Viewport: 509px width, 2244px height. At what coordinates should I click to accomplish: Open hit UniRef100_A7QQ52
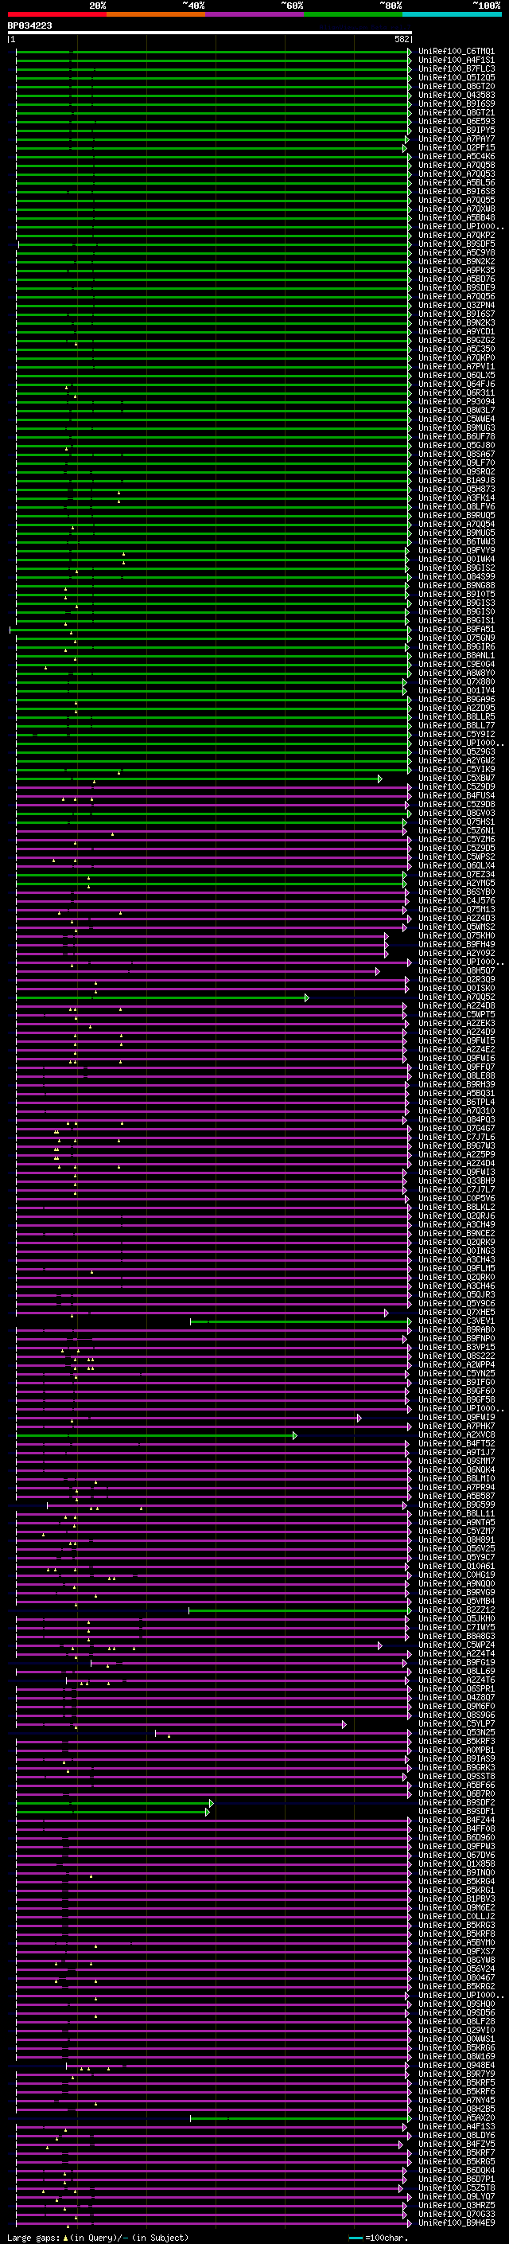click(456, 997)
